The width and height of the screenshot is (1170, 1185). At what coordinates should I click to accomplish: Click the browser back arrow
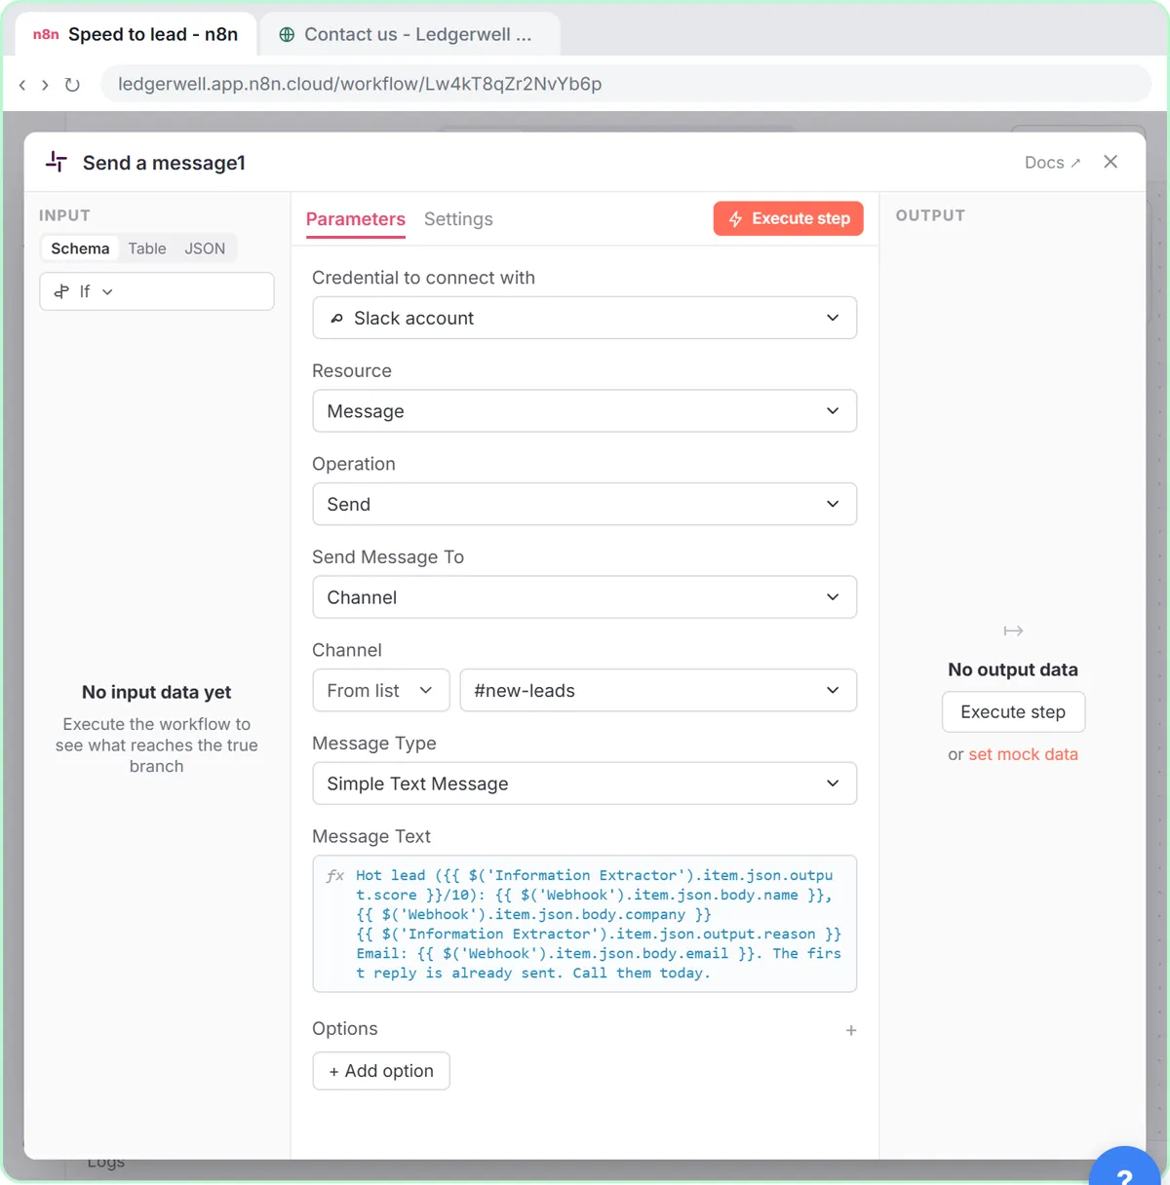(x=22, y=85)
